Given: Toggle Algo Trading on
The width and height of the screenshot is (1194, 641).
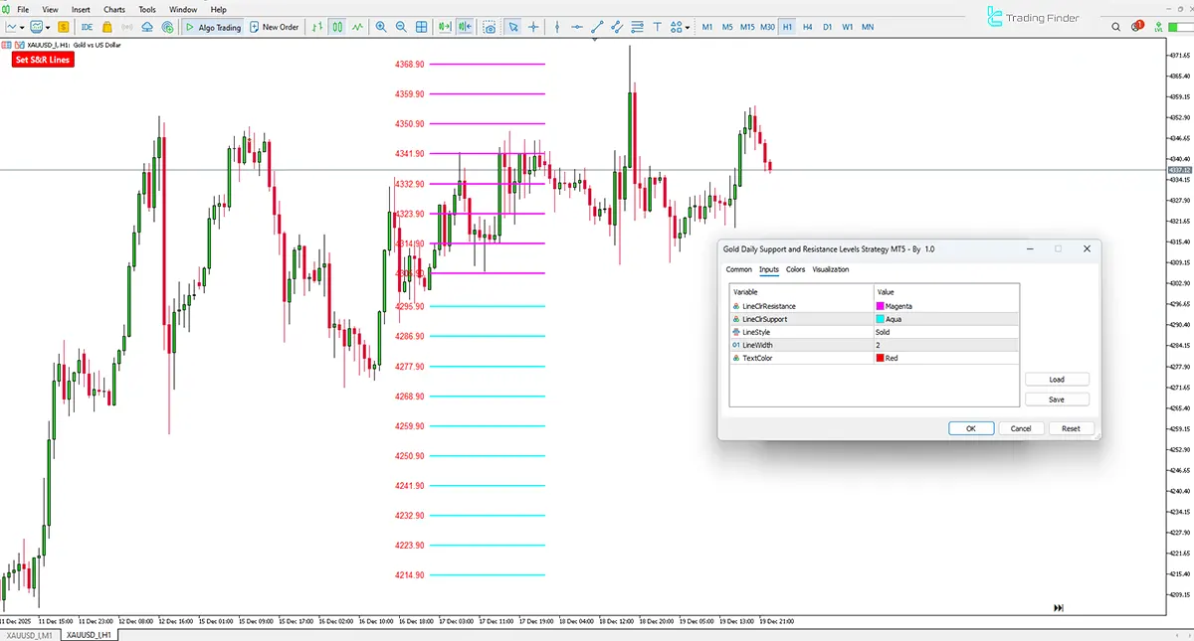Looking at the screenshot, I should coord(212,27).
